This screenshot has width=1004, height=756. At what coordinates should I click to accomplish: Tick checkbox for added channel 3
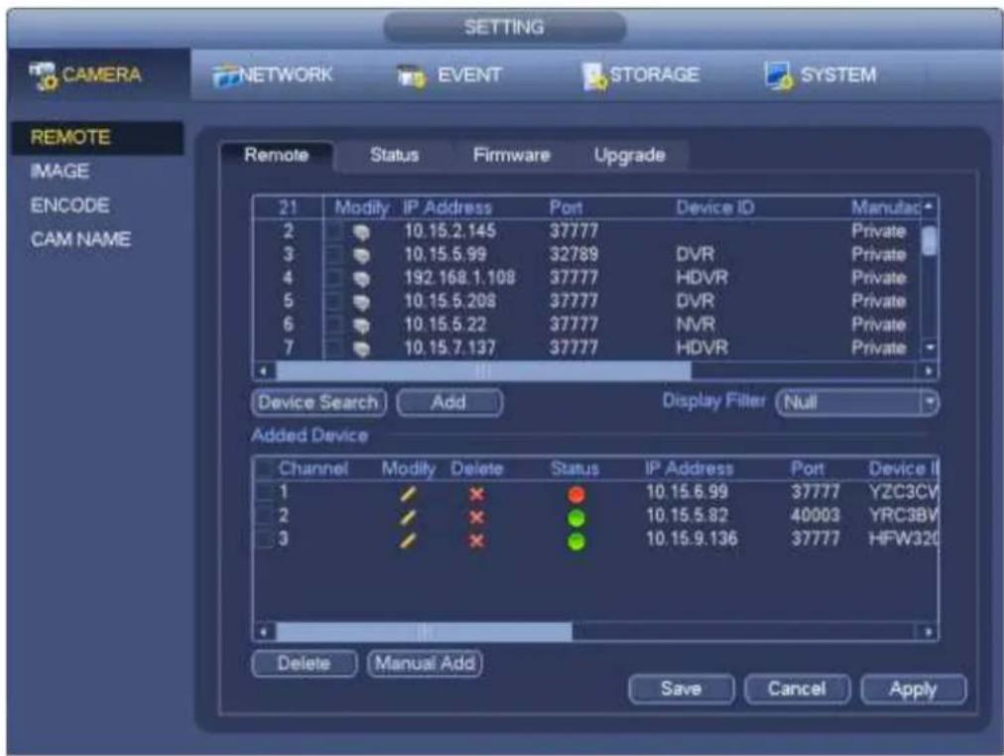click(265, 539)
